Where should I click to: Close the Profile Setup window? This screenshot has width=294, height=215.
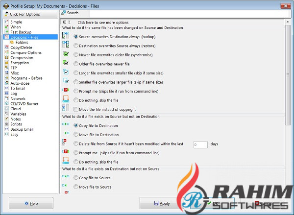pyautogui.click(x=285, y=6)
